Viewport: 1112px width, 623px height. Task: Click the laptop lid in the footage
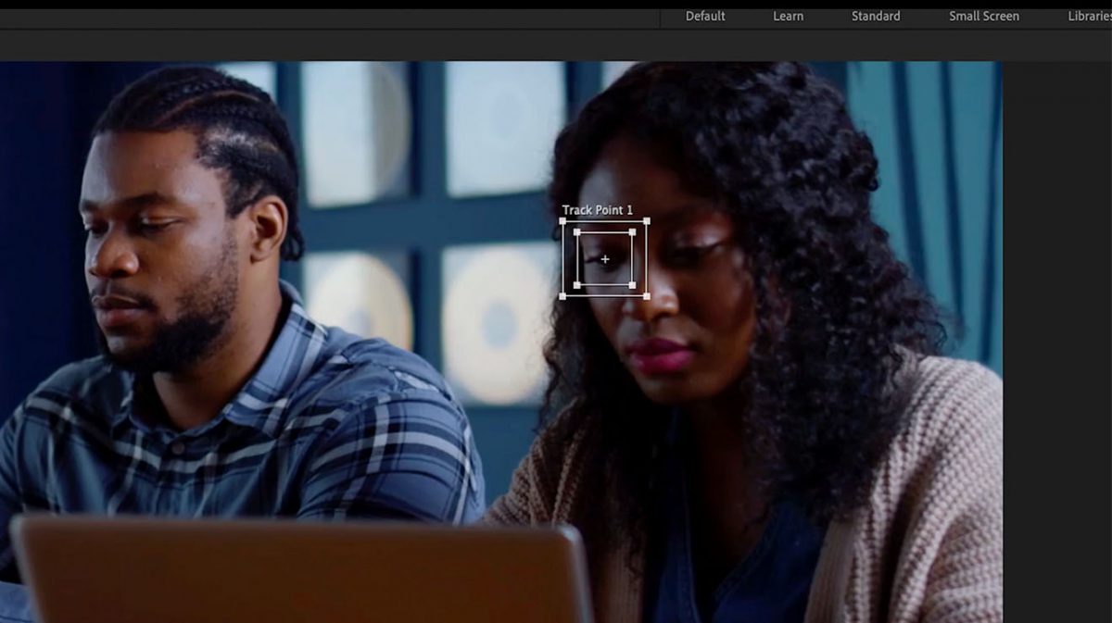pos(297,574)
